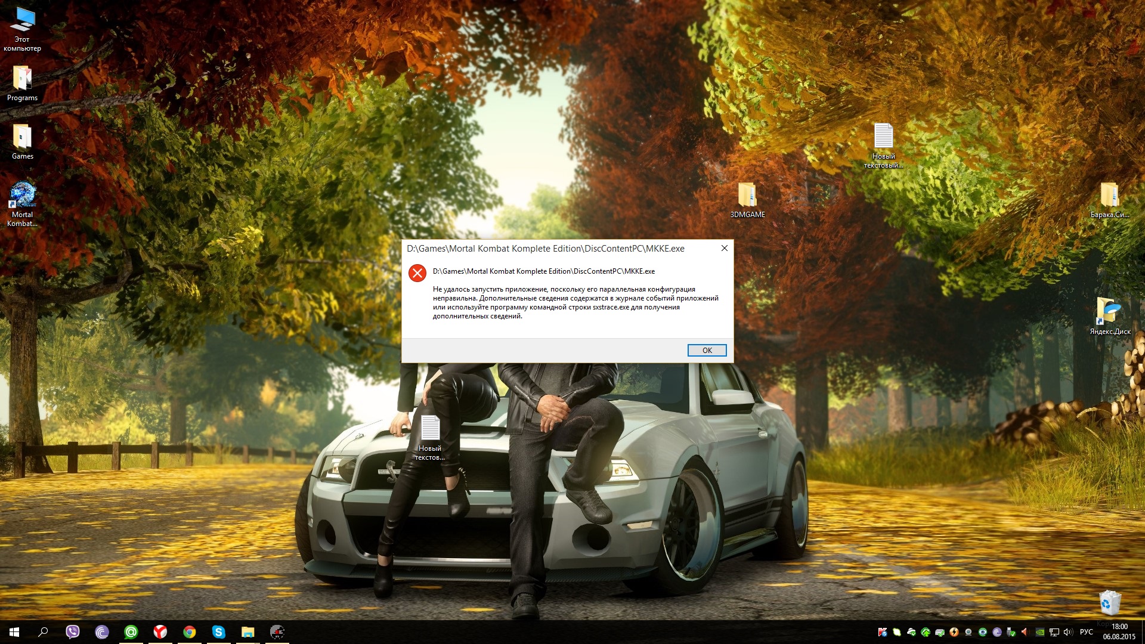Open the network status tray icon
This screenshot has width=1145, height=644.
pos(1054,632)
